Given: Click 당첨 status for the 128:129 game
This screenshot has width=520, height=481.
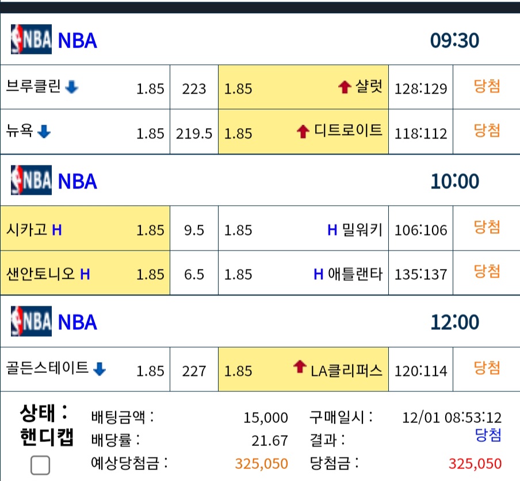Looking at the screenshot, I should [x=487, y=86].
